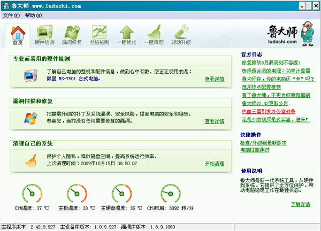The height and width of the screenshot is (231, 321).
Task: Open the 帮助(H) menu
Action: 33,16
